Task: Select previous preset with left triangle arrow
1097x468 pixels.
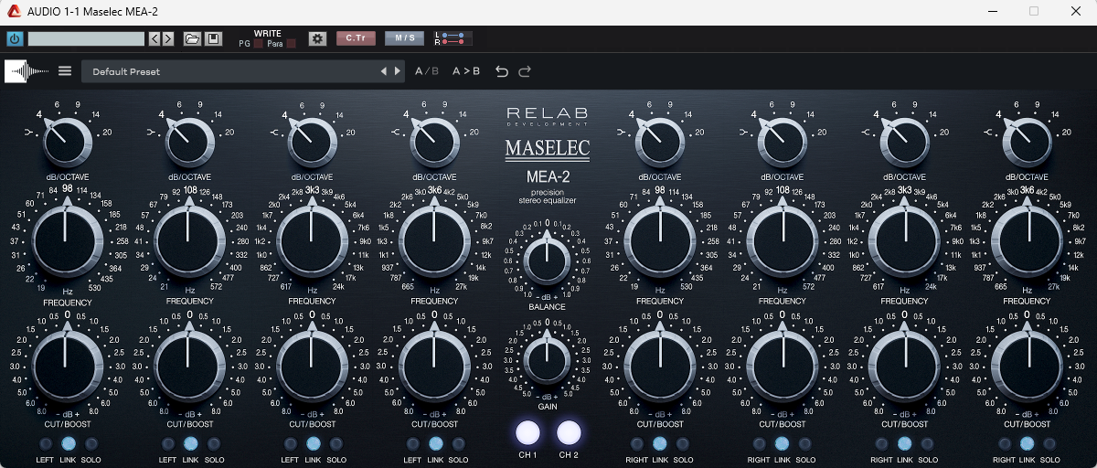Action: tap(384, 71)
